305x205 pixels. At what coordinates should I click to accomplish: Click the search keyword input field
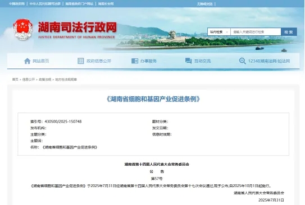(x=256, y=32)
